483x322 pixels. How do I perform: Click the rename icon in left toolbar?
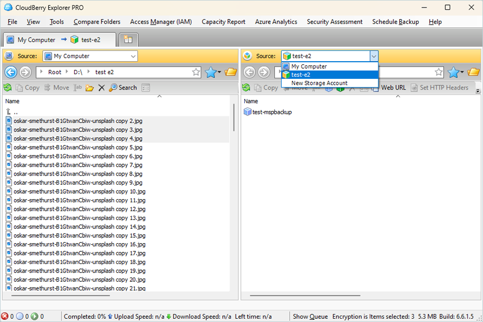pyautogui.click(x=78, y=88)
